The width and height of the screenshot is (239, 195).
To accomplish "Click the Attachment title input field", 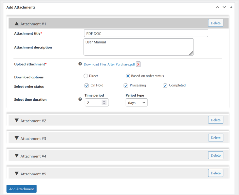I will tap(146, 33).
